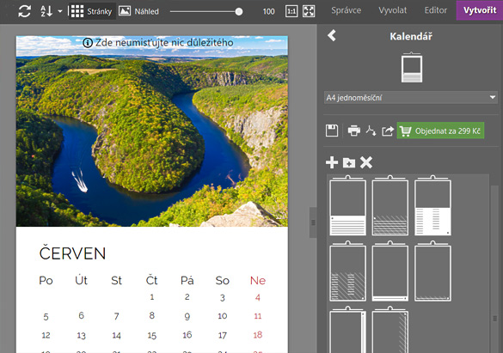Click the zoom value 100 field
503x353 pixels.
pos(269,11)
